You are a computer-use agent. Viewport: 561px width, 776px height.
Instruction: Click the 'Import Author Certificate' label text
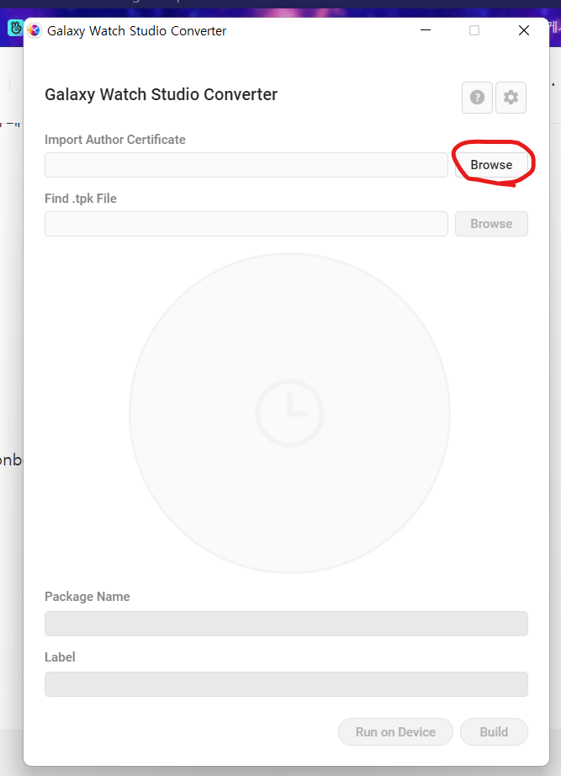[x=114, y=140]
